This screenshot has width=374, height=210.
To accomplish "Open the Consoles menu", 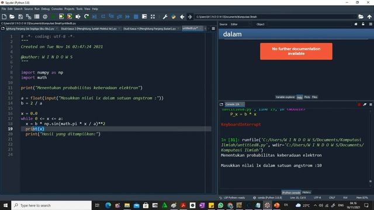I will tap(57, 9).
